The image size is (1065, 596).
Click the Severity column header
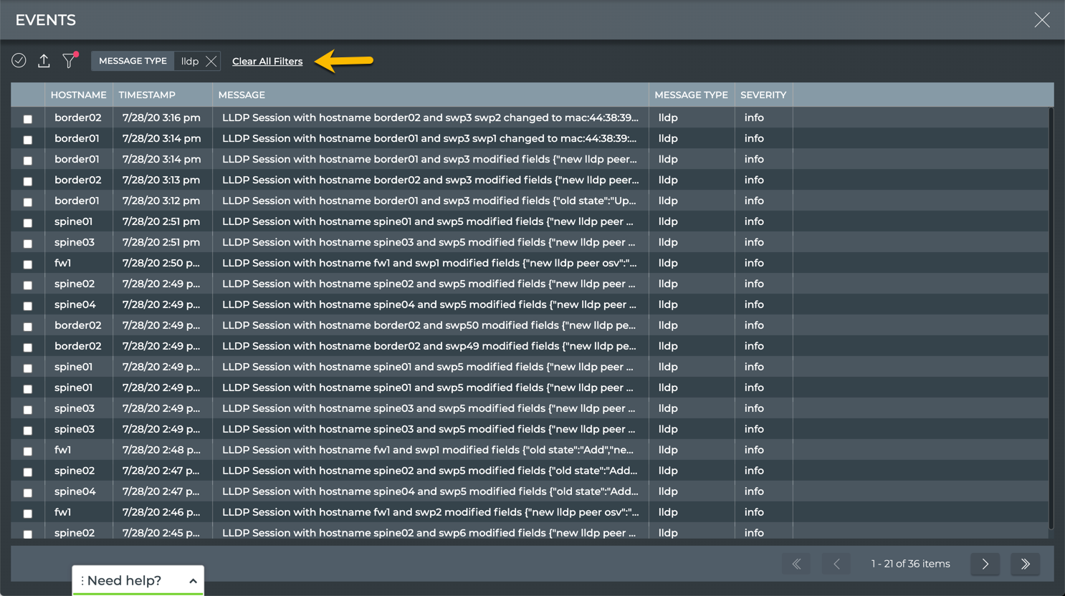pos(763,95)
